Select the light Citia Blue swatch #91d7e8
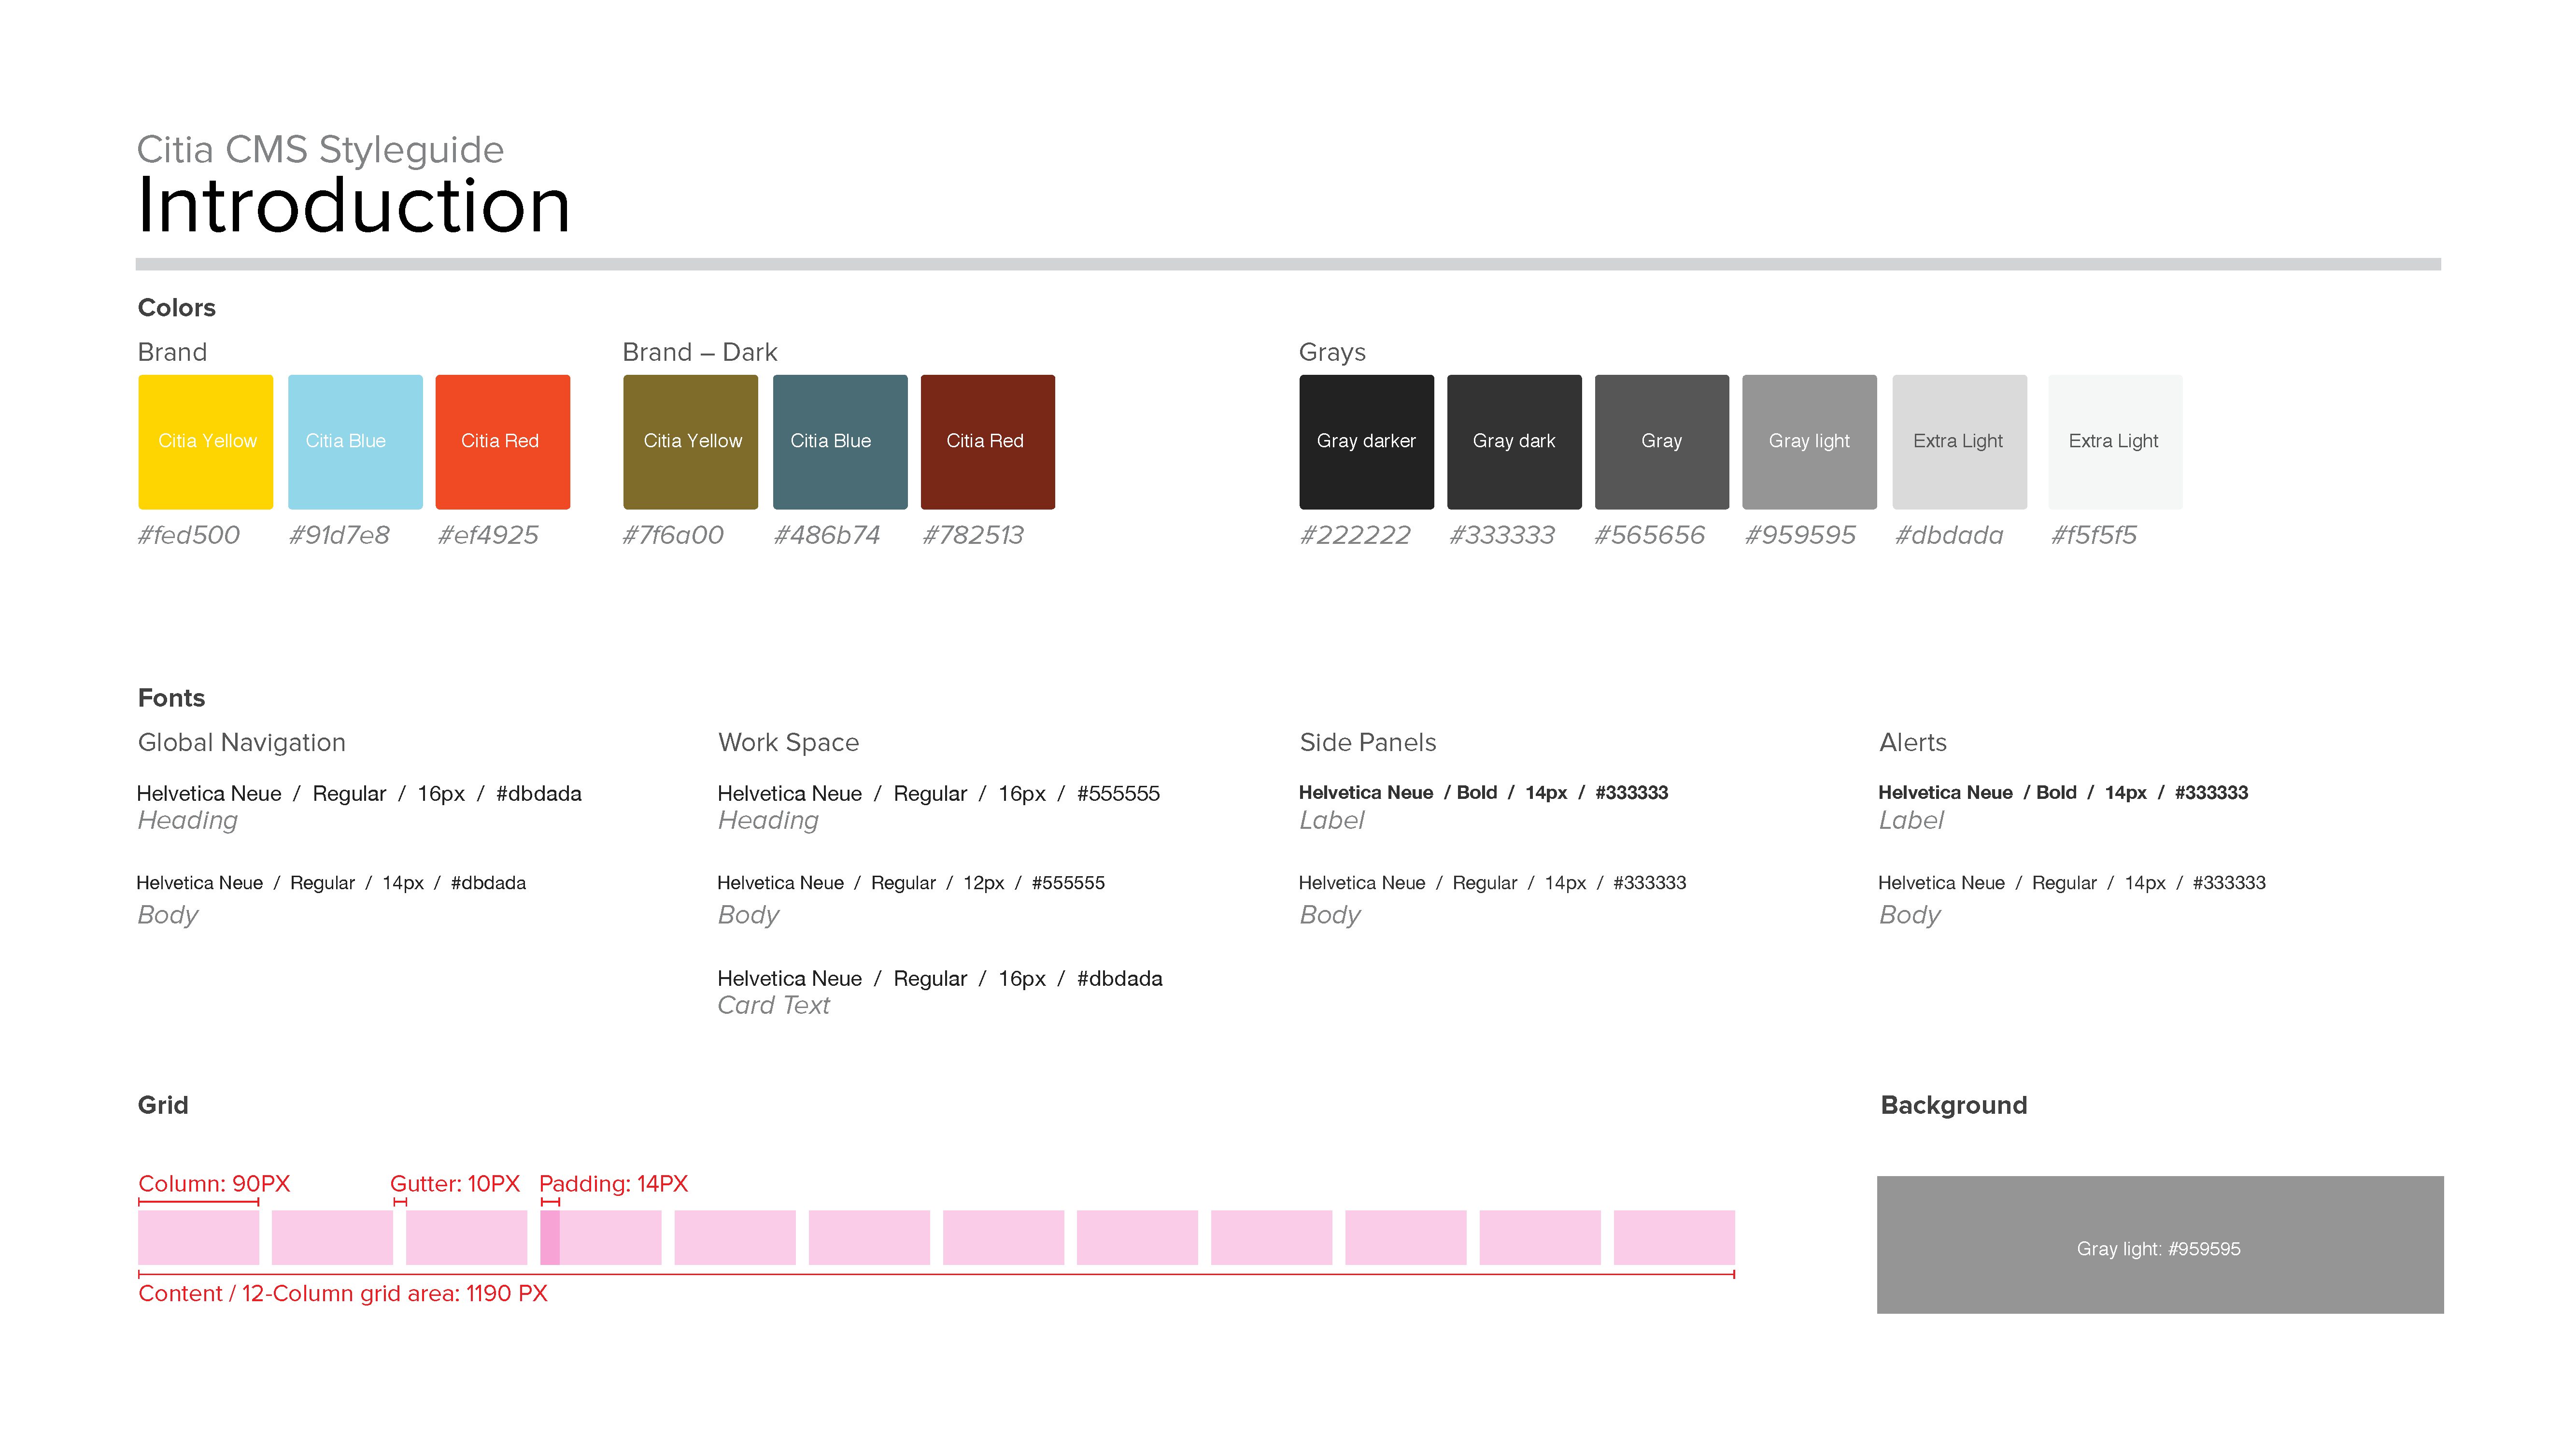This screenshot has height=1449, width=2576. tap(355, 441)
